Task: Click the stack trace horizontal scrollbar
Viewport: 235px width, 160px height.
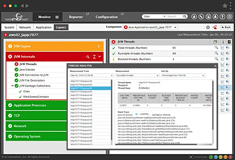Action: pos(156,144)
